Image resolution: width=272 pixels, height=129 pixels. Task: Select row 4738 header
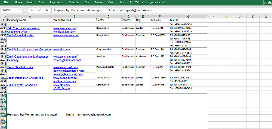coord(4,35)
